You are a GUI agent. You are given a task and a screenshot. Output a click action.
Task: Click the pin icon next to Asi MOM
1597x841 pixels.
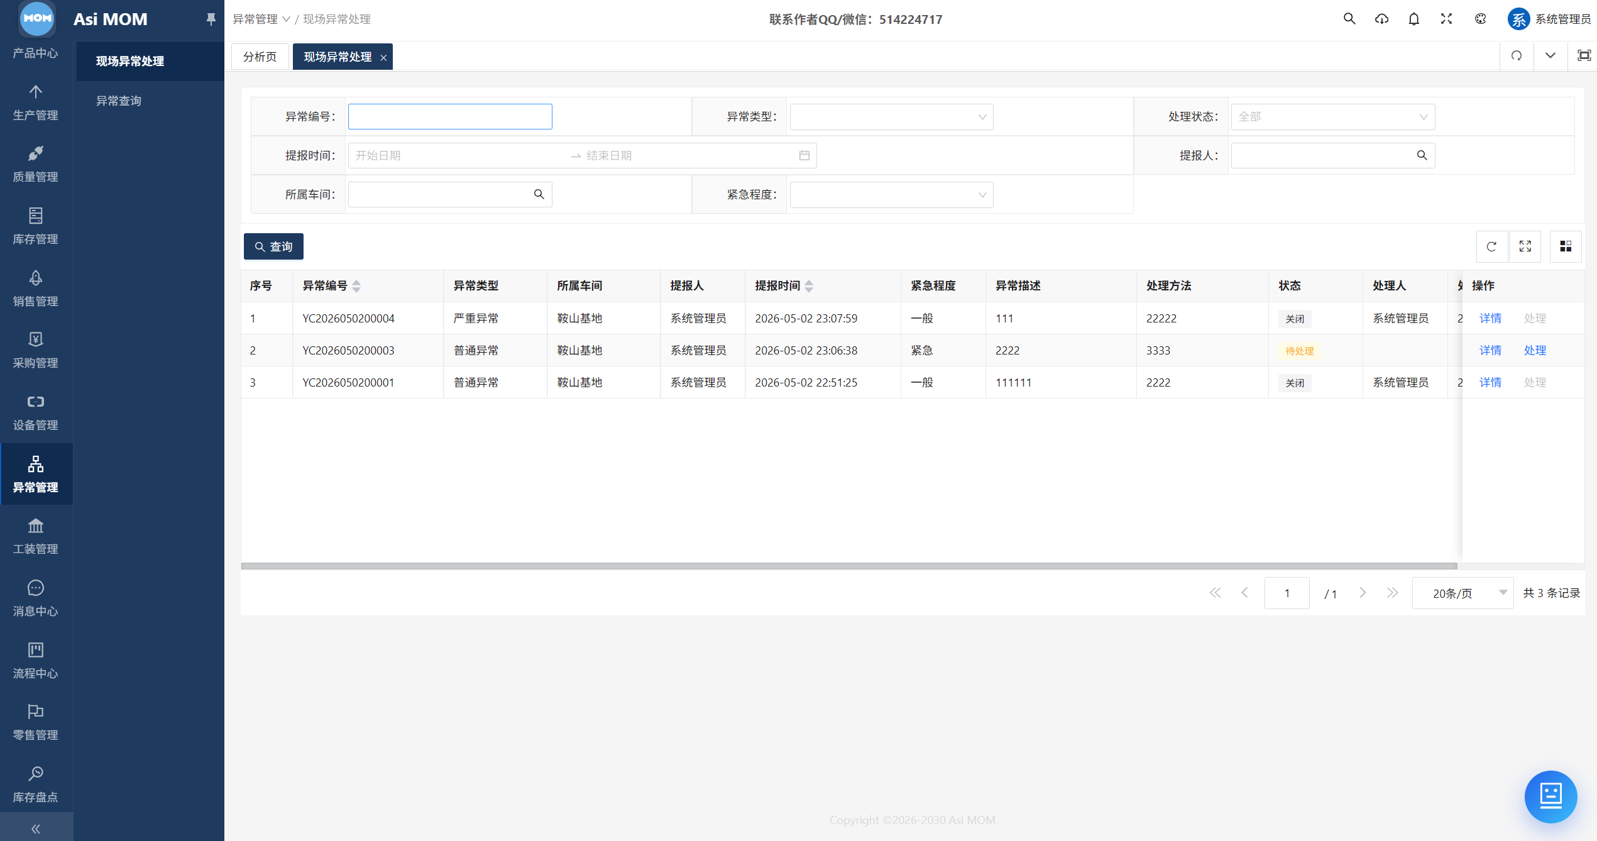[211, 19]
